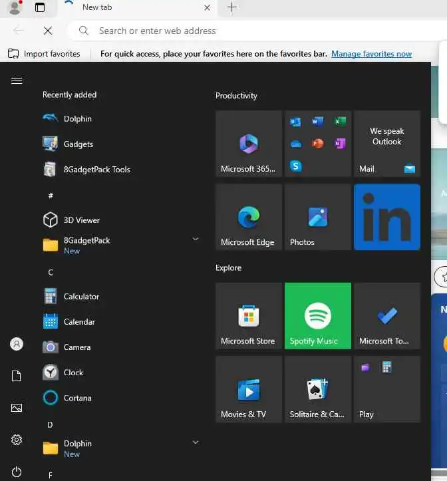Image resolution: width=447 pixels, height=481 pixels.
Task: Launch Camera app
Action: [121, 347]
